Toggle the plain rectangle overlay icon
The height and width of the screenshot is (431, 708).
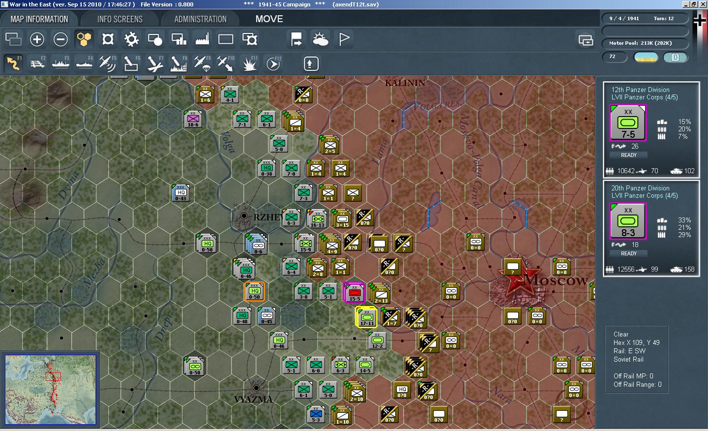pos(226,39)
